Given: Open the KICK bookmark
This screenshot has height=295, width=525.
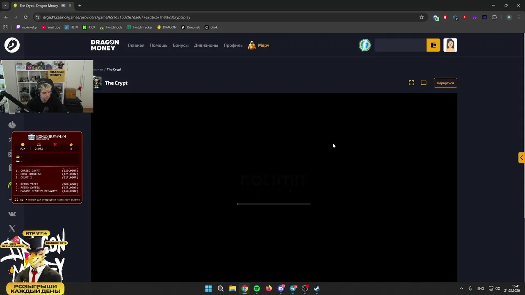Looking at the screenshot, I should point(89,27).
